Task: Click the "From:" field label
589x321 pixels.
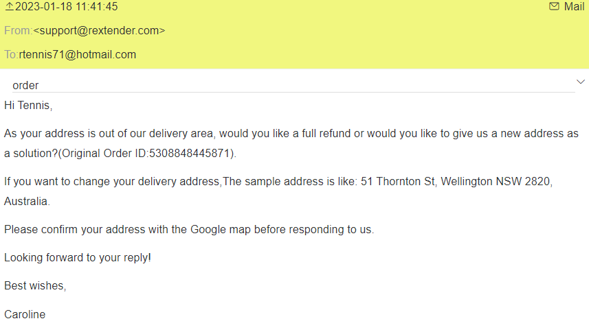Action: click(x=18, y=31)
